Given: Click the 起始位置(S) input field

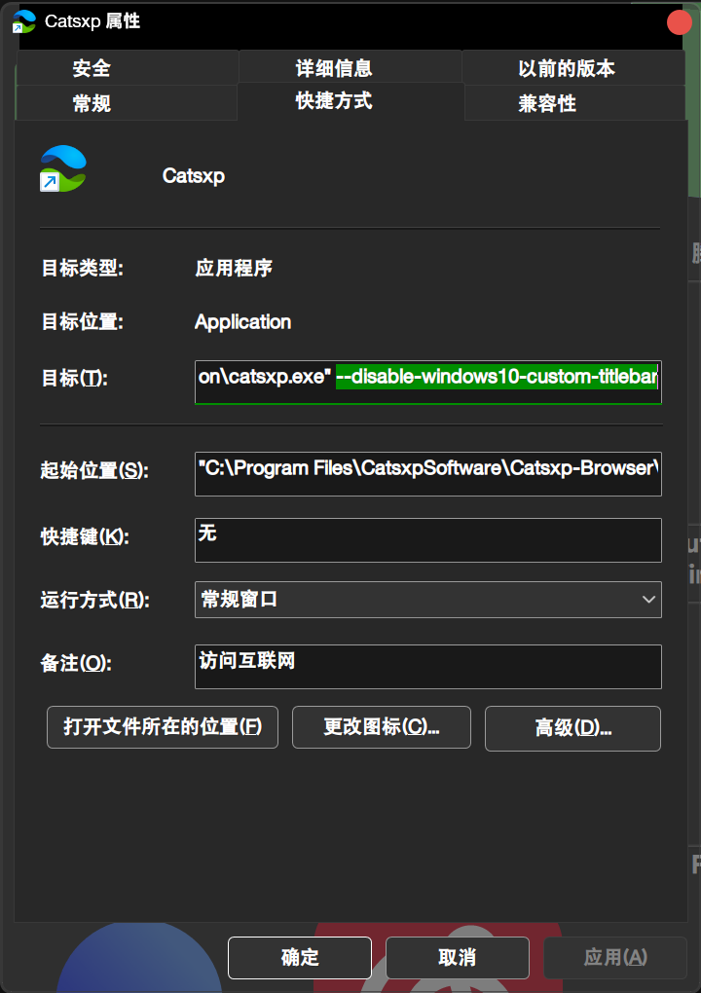Looking at the screenshot, I should pos(428,474).
